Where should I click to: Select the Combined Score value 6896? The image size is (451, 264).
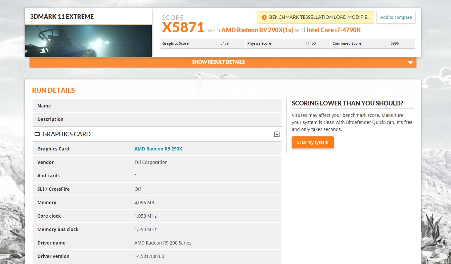[x=395, y=43]
